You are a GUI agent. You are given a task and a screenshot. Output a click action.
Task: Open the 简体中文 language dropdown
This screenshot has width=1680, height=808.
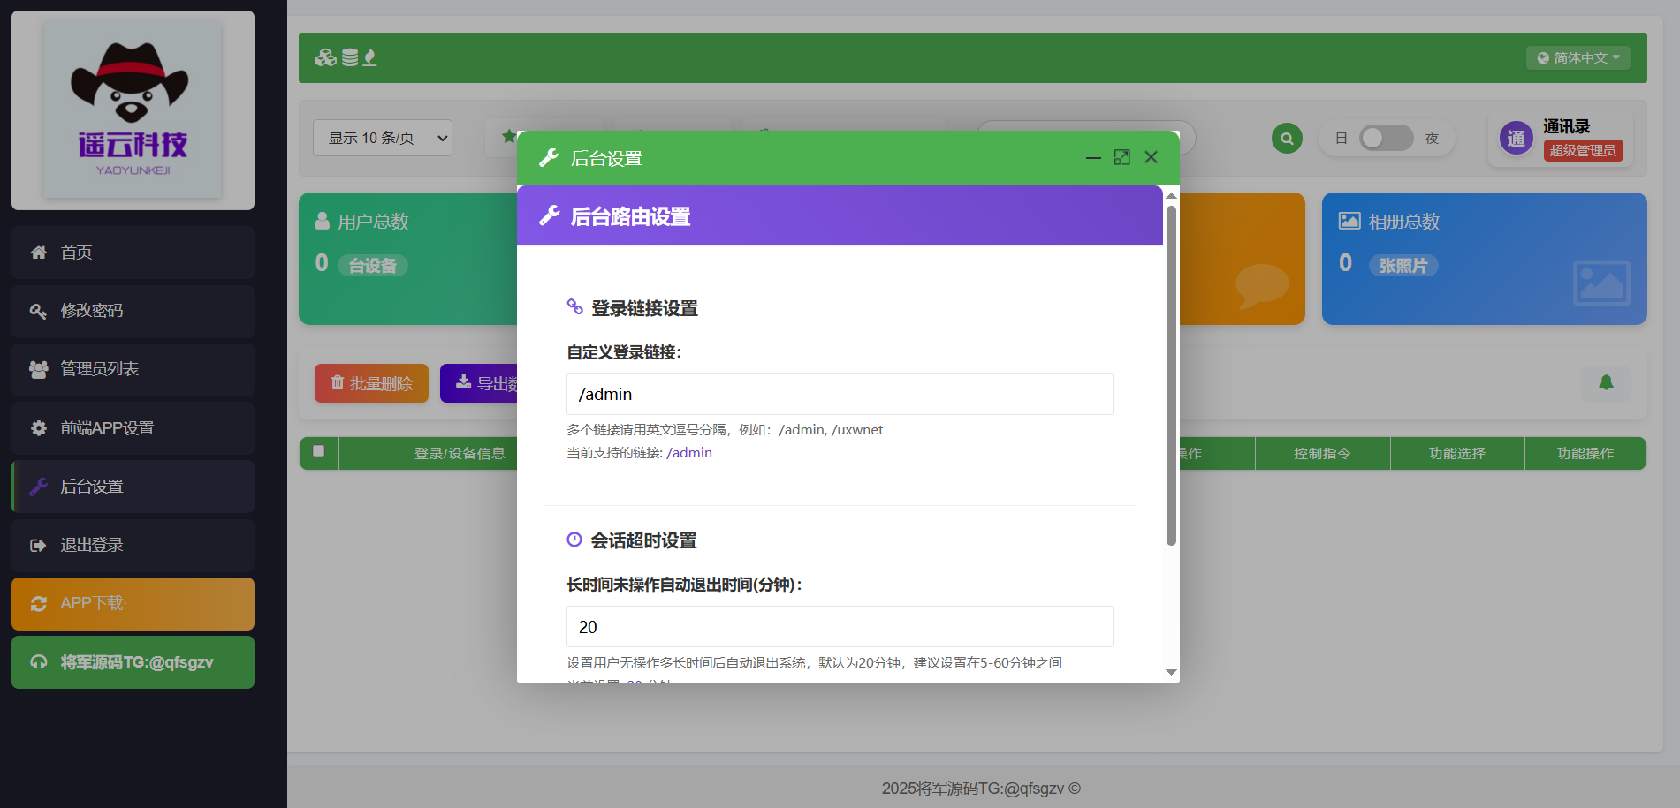point(1577,58)
